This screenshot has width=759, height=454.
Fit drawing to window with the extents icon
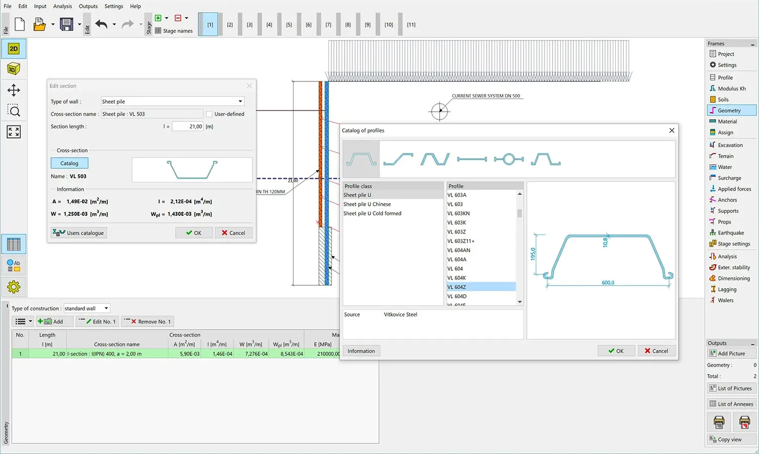14,132
